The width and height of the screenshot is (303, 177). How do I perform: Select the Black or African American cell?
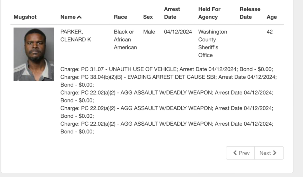(125, 40)
